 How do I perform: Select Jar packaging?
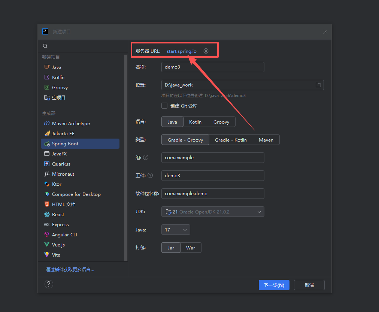[171, 248]
